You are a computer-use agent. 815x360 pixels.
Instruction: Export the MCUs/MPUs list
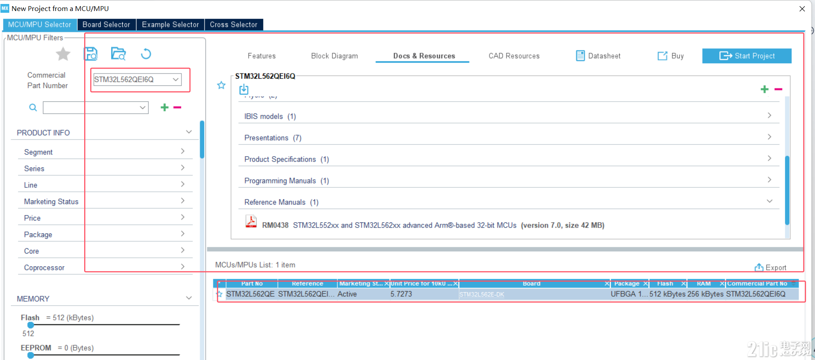click(x=770, y=268)
